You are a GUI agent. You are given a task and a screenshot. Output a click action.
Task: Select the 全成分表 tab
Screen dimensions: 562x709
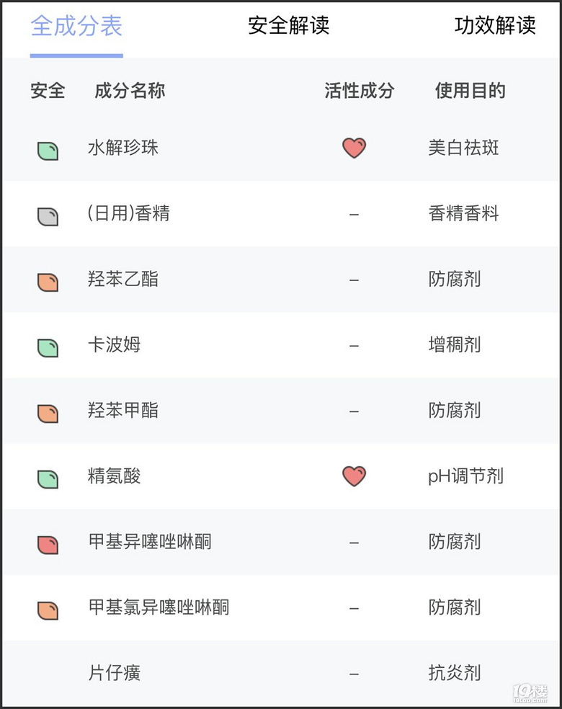[x=76, y=25]
